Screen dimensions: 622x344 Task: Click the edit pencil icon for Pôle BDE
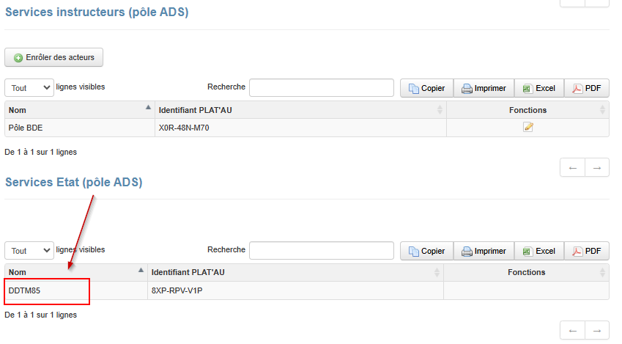pyautogui.click(x=527, y=128)
